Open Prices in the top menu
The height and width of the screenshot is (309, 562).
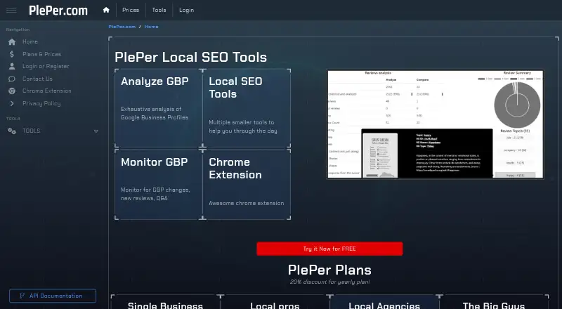click(131, 10)
